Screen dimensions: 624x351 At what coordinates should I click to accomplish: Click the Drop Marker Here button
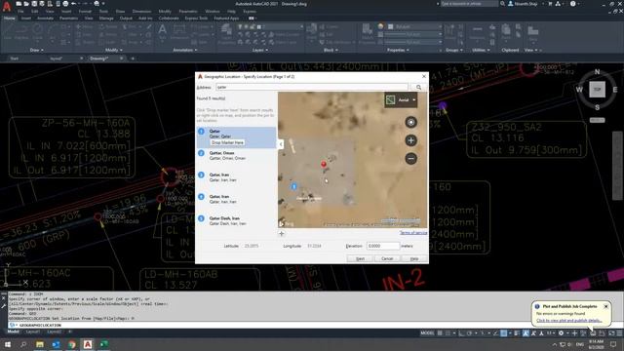point(227,142)
